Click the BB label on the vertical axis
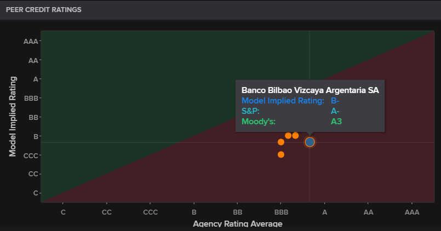Image resolution: width=441 pixels, height=231 pixels. pyautogui.click(x=33, y=118)
